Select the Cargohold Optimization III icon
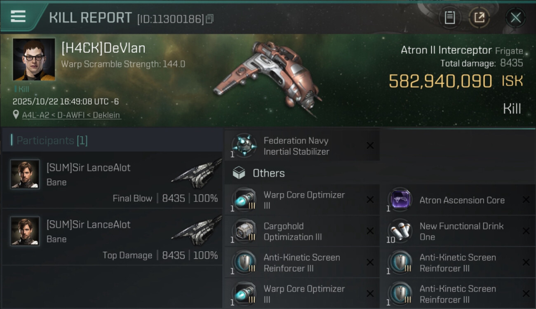This screenshot has width=536, height=309. 244,232
